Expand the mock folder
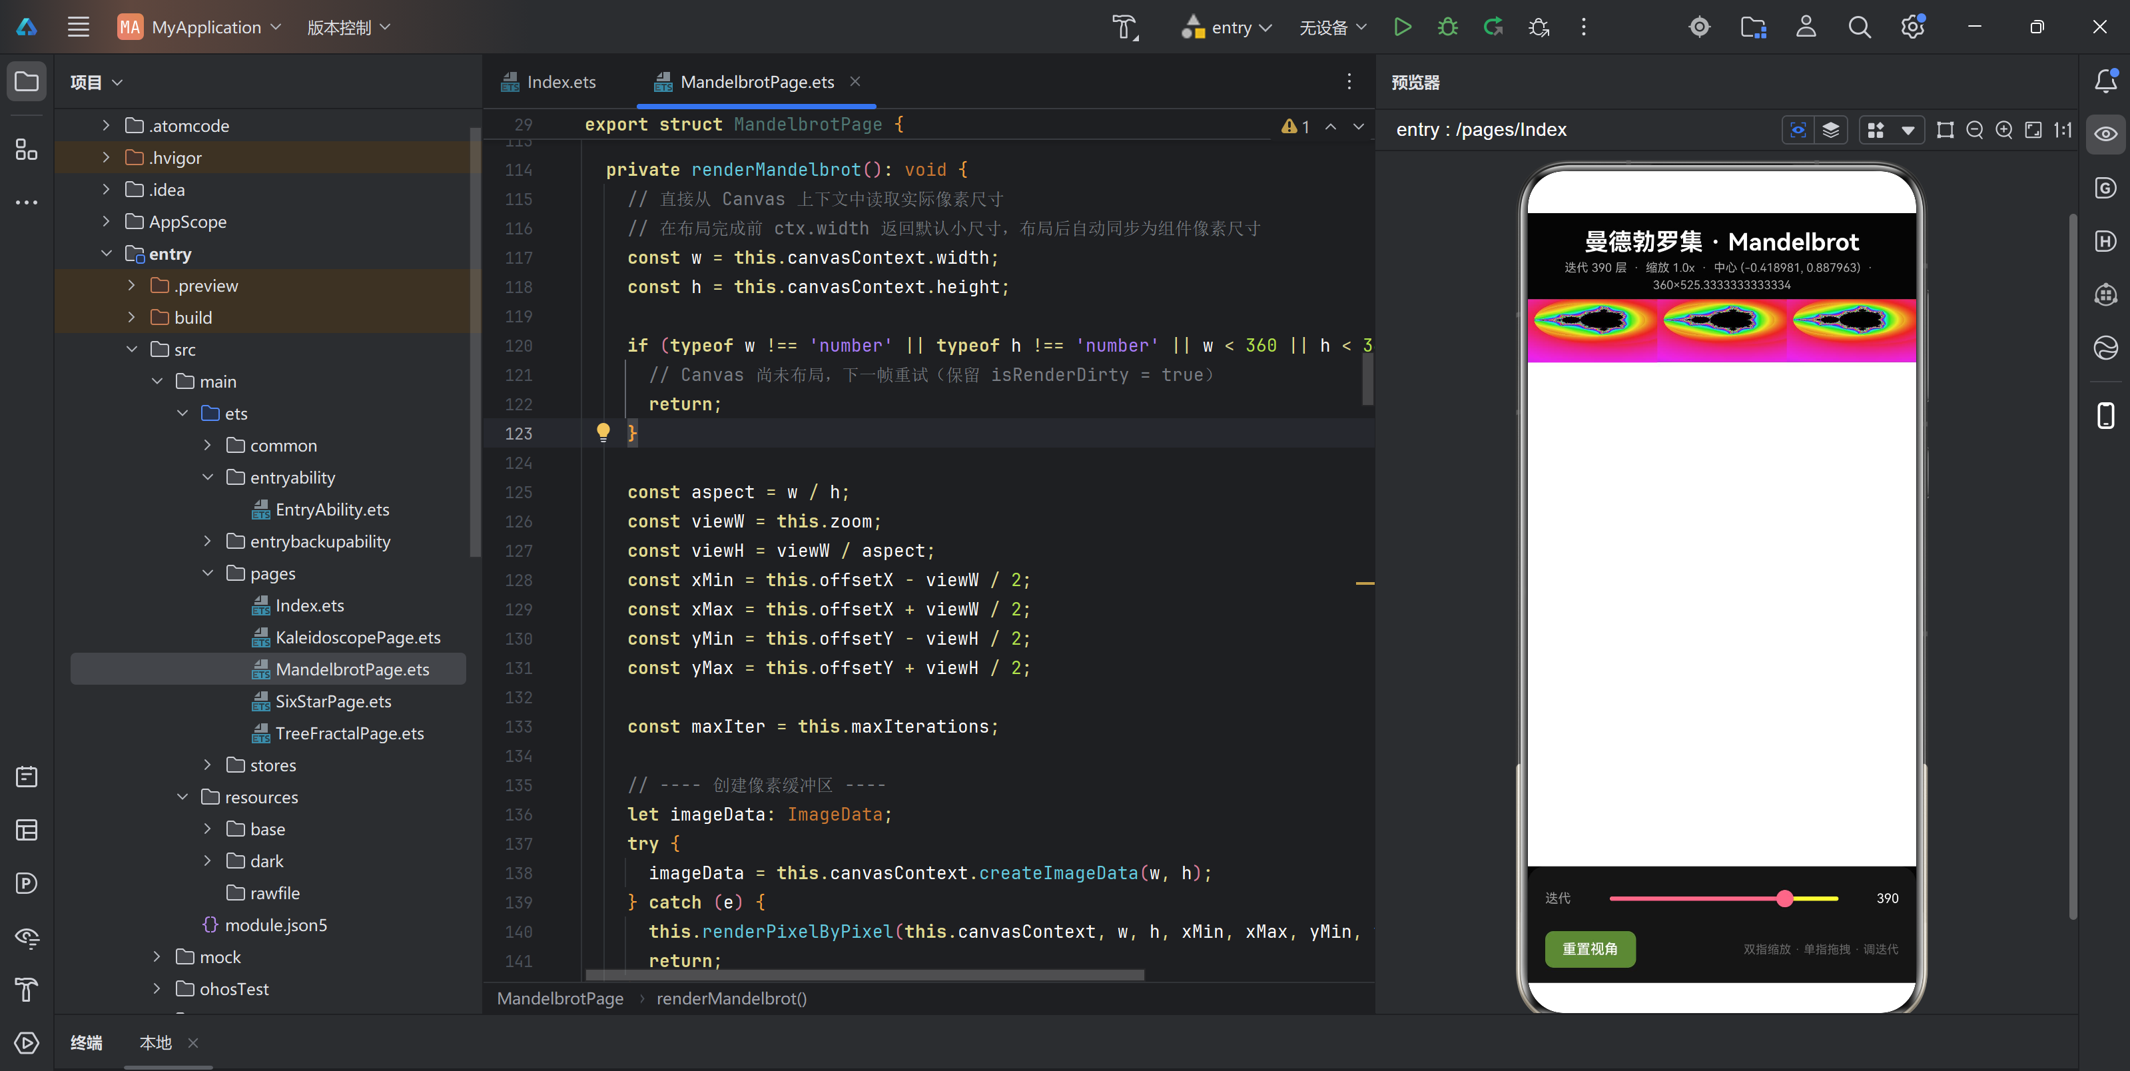Image resolution: width=2130 pixels, height=1071 pixels. (x=157, y=957)
